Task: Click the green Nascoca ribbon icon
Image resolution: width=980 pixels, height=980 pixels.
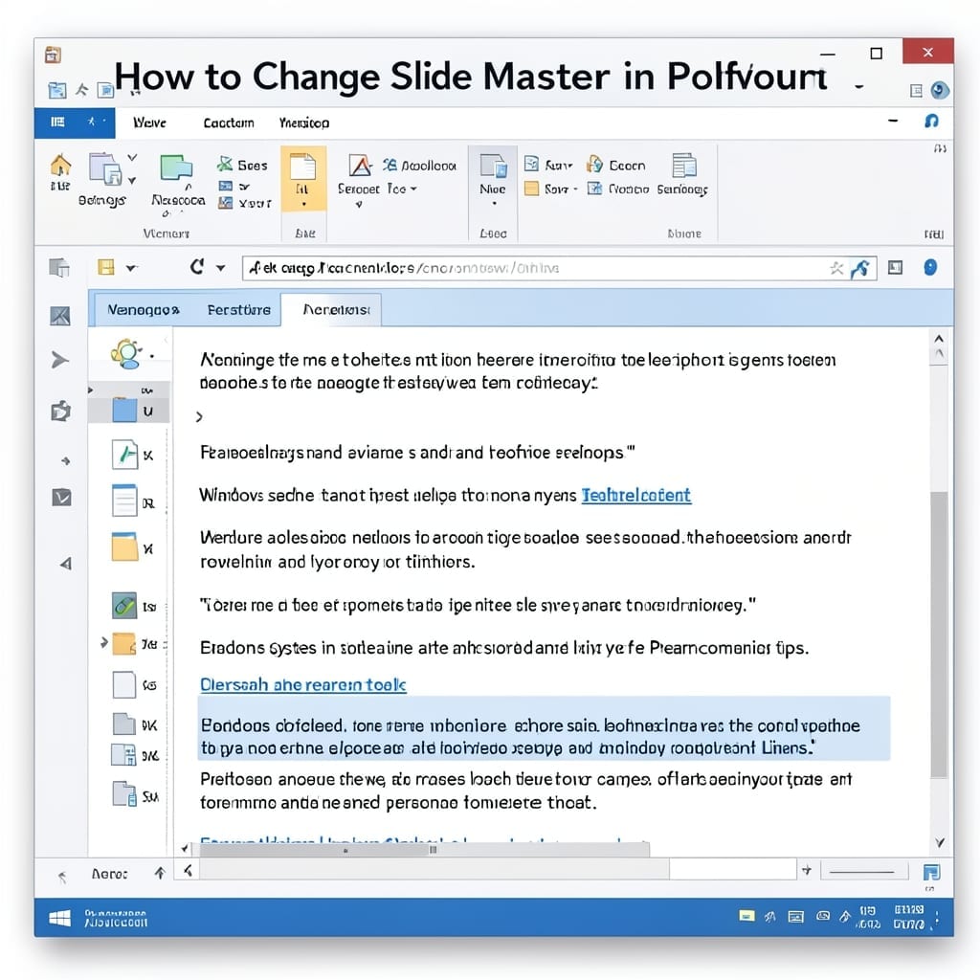Action: coord(176,168)
